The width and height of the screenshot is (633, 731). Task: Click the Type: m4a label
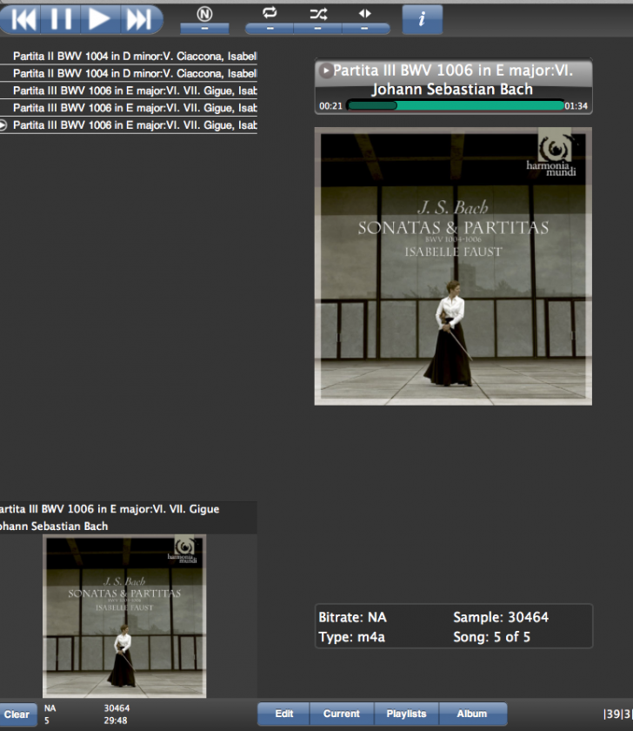coord(351,637)
